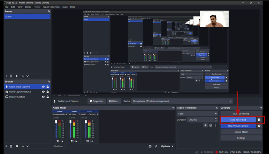Open Filters for Audio Input Capture
The height and width of the screenshot is (154, 269).
[114, 101]
